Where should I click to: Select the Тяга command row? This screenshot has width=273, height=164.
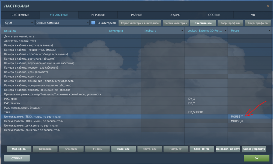(137, 112)
